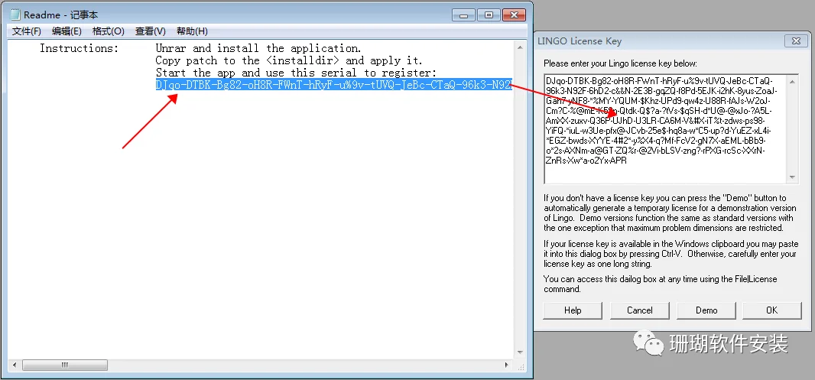This screenshot has height=380, width=815.
Task: Click license box scrollbar down arrow
Action: (792, 177)
